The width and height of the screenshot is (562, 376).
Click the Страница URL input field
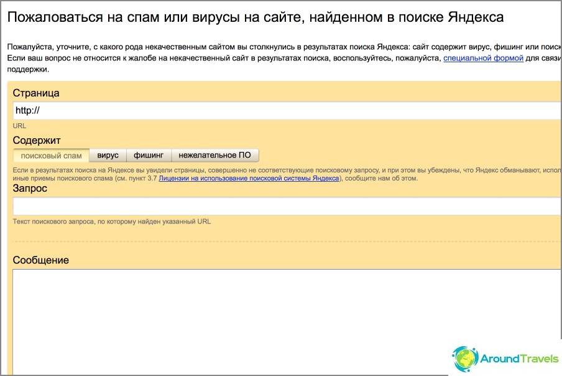point(287,110)
